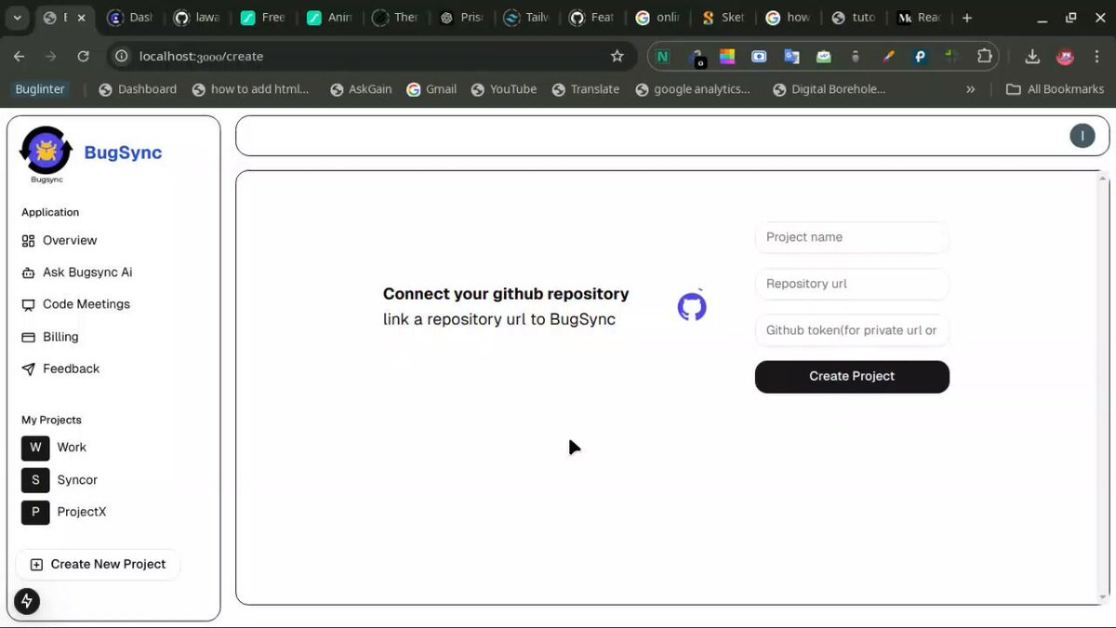The image size is (1116, 628).
Task: Click the S project badge
Action: pyautogui.click(x=35, y=480)
